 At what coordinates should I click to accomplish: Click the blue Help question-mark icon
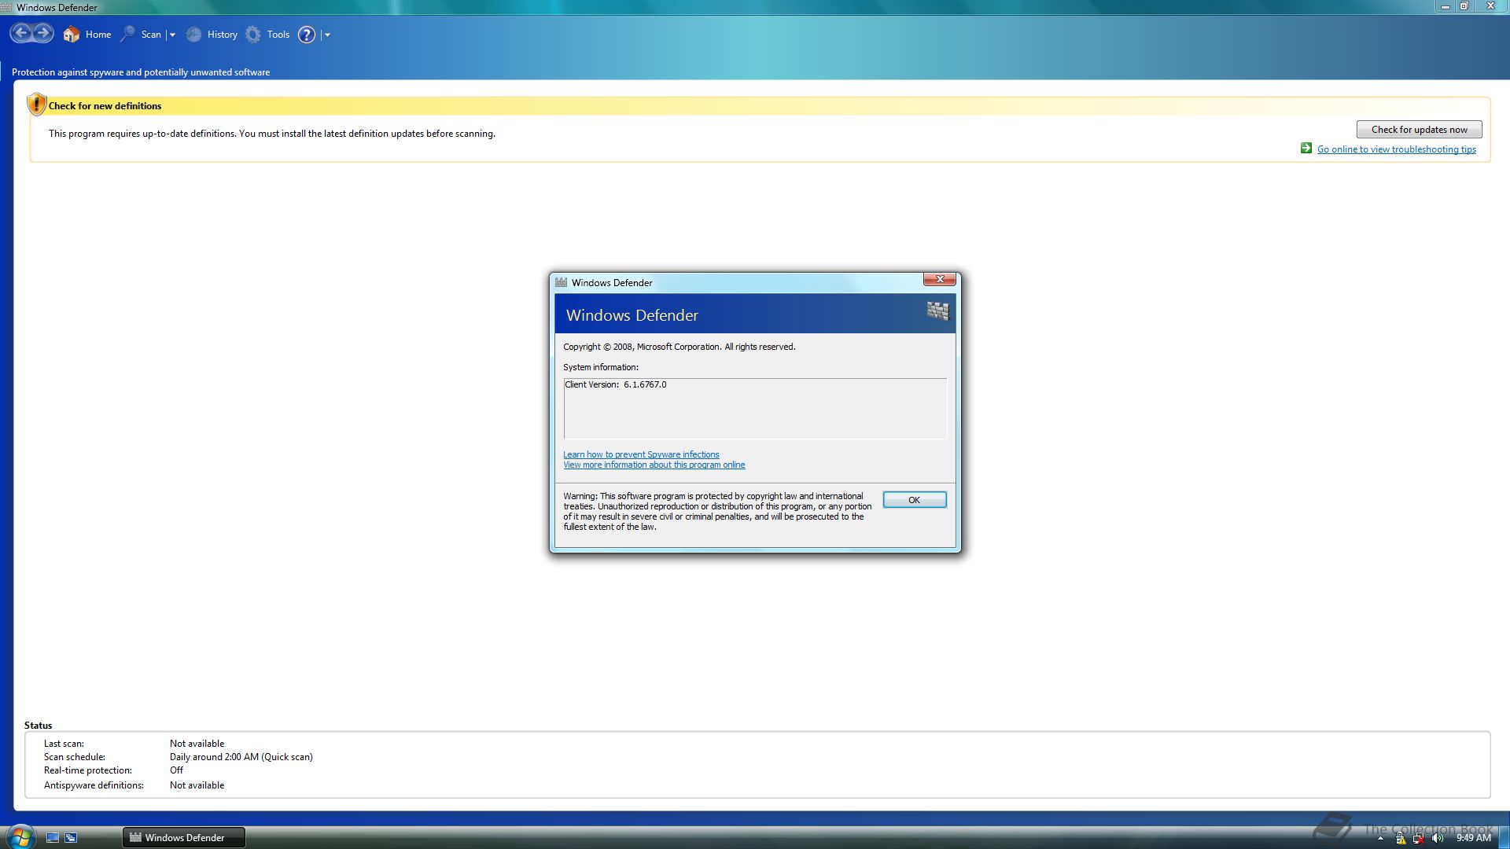[x=307, y=35]
